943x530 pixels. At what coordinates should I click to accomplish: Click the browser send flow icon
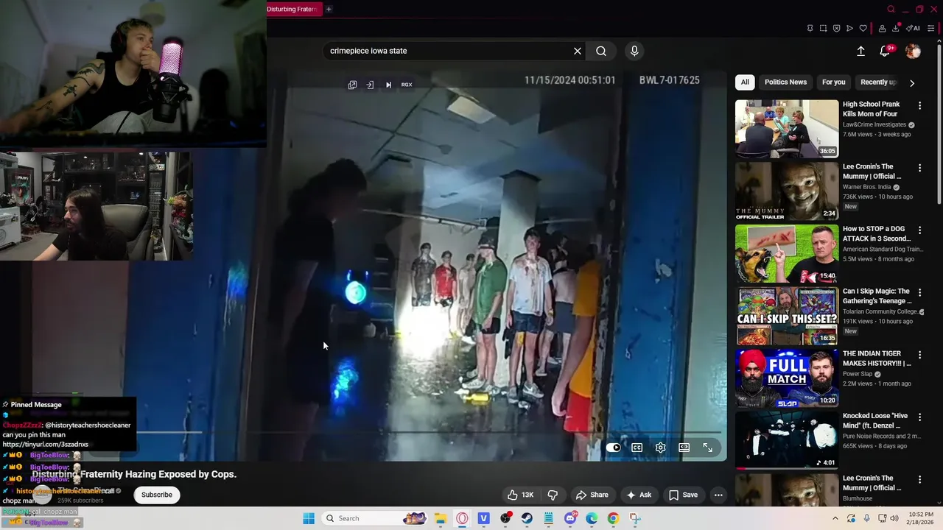(x=849, y=28)
